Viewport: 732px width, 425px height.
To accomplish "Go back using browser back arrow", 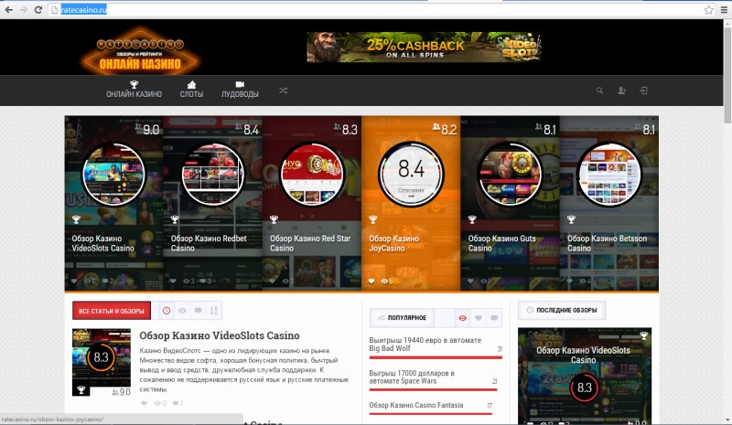I will click(x=8, y=9).
